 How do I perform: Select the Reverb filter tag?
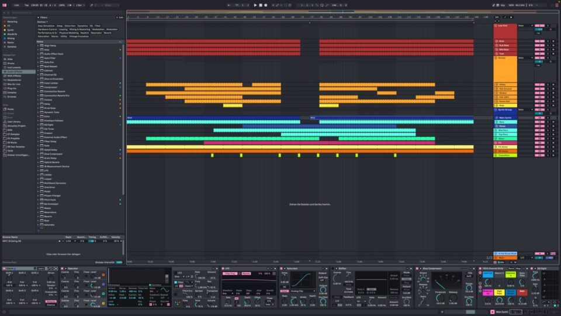pos(108,33)
